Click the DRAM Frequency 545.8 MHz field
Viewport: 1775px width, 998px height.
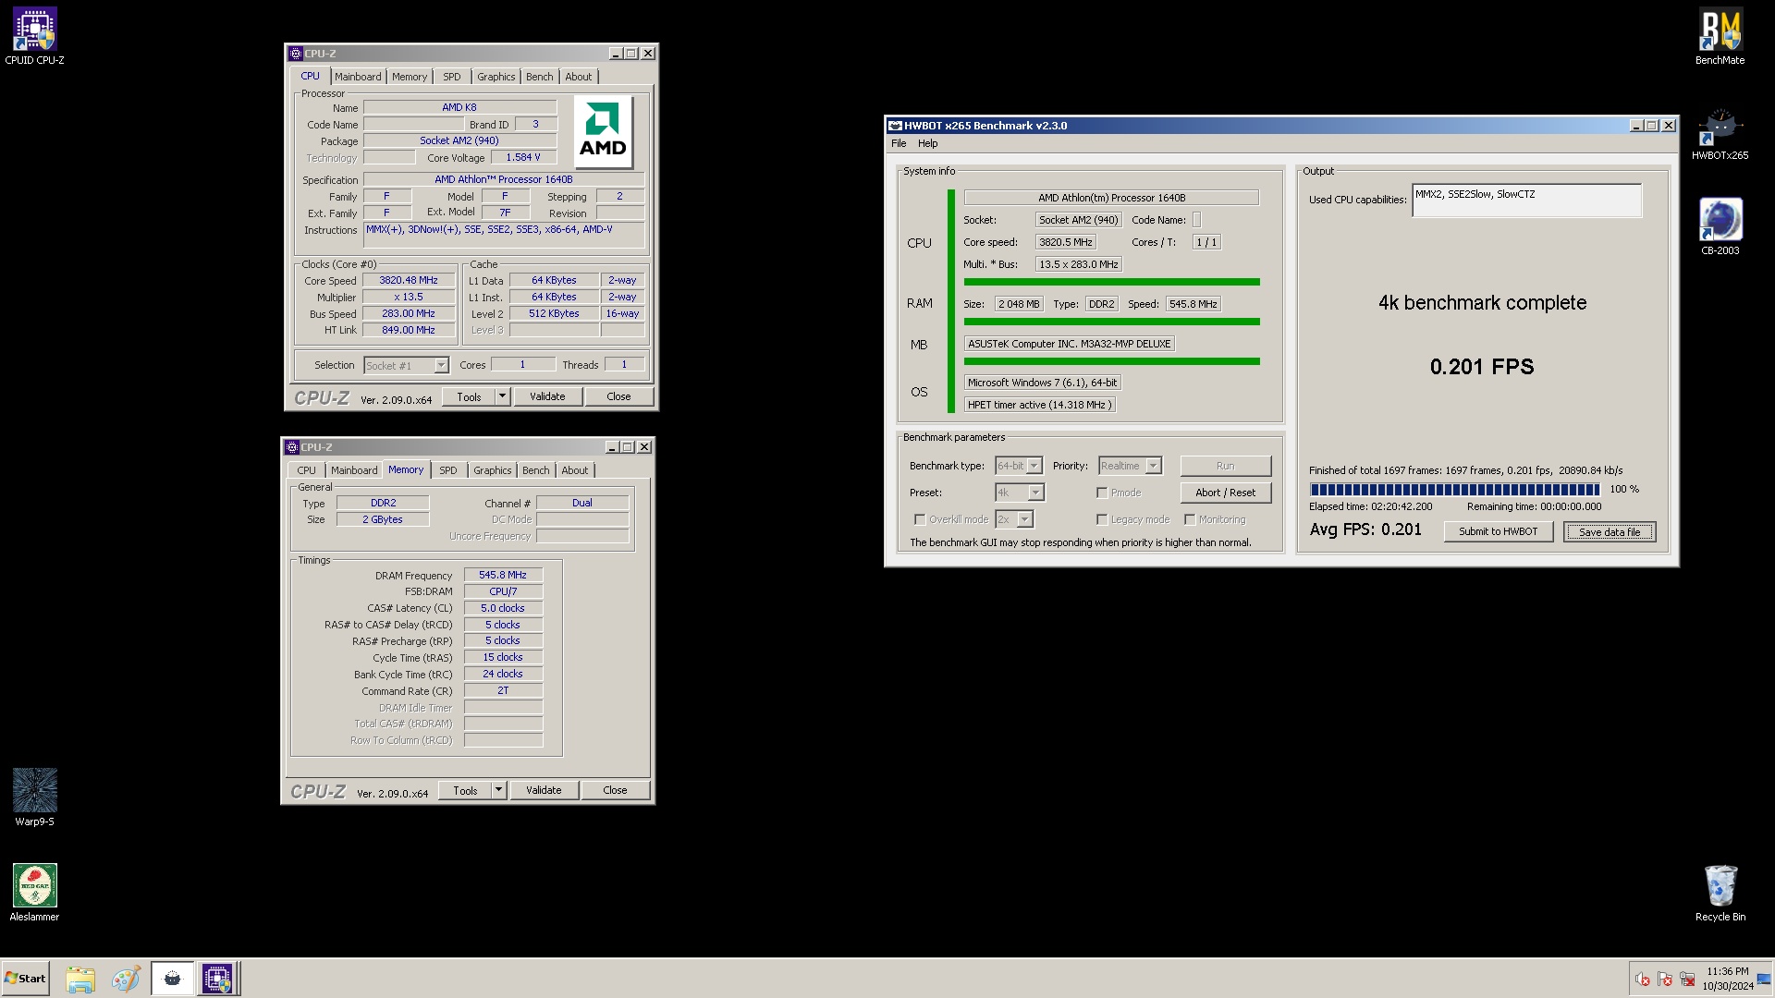[x=503, y=575]
